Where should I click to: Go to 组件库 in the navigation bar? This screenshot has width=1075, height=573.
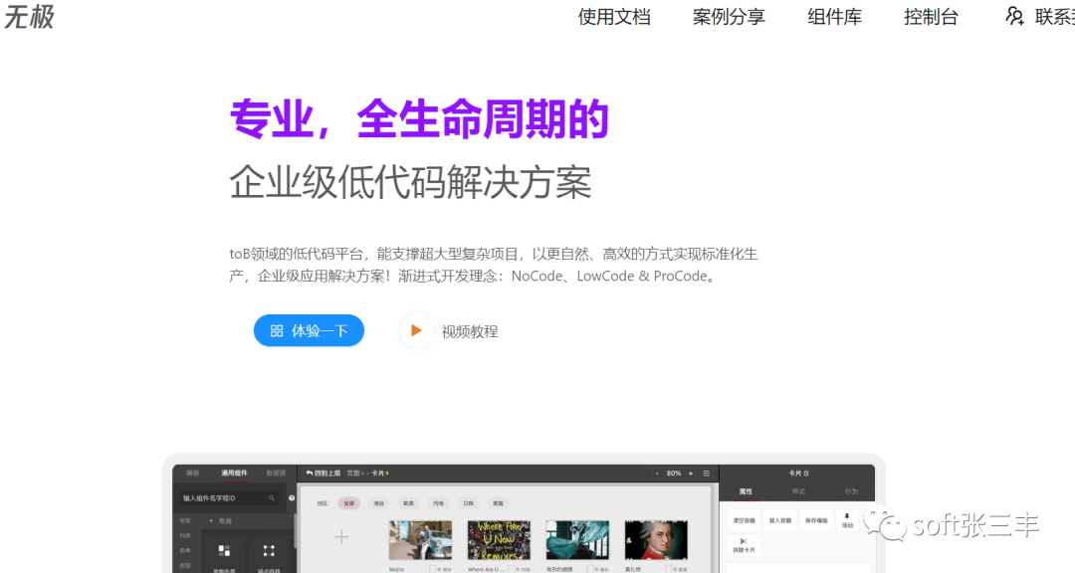point(834,17)
